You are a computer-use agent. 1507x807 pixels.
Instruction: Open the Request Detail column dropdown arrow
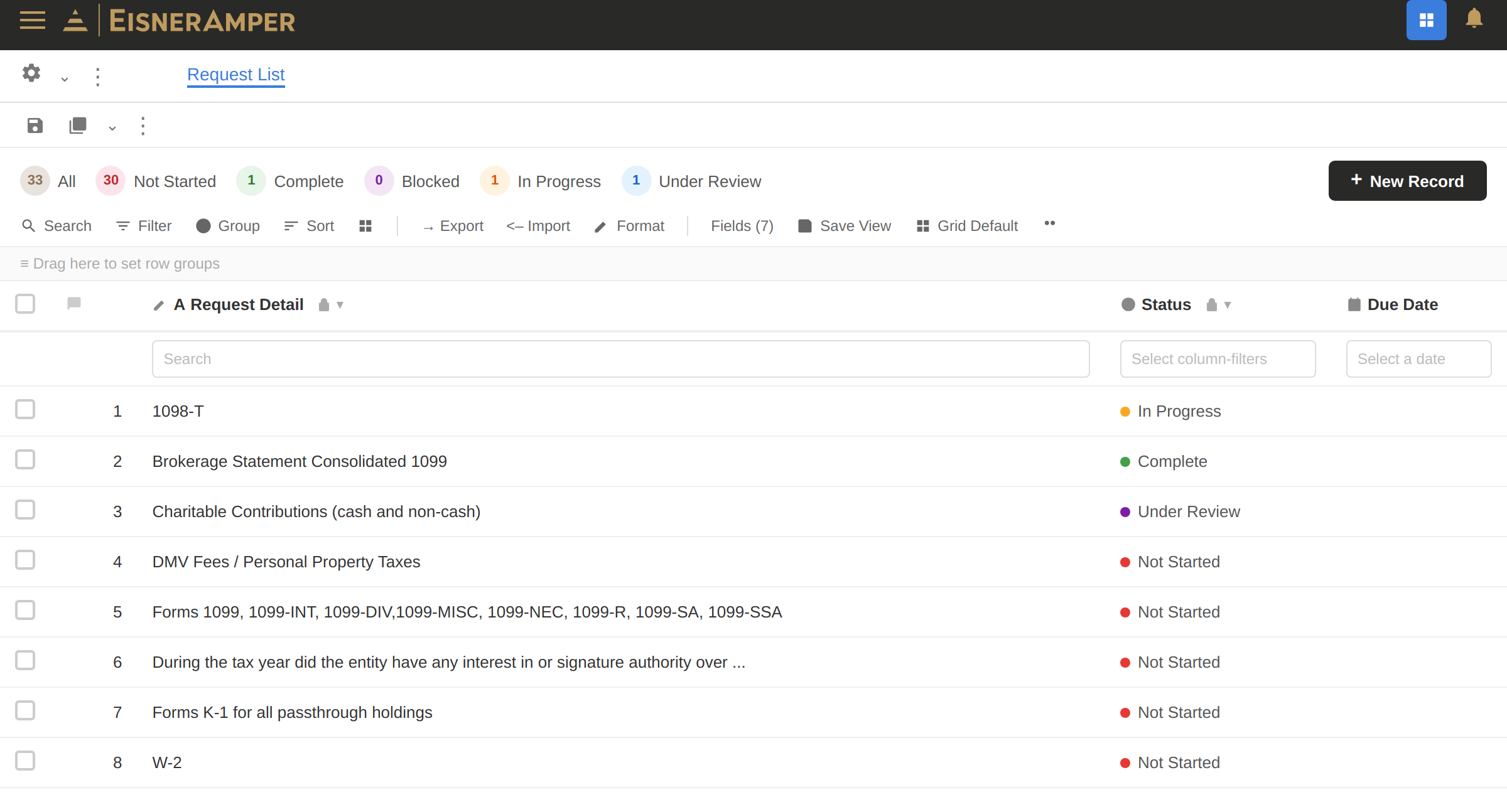340,305
